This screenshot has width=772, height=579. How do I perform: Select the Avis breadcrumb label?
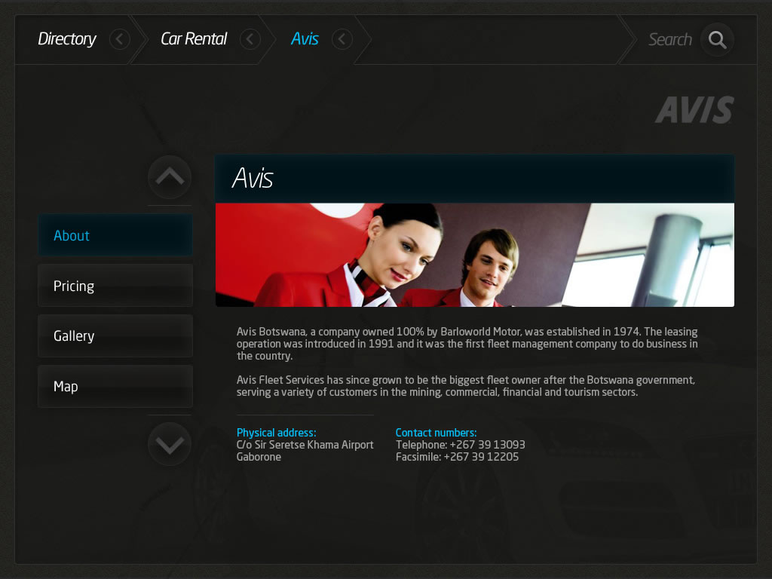[x=305, y=39]
